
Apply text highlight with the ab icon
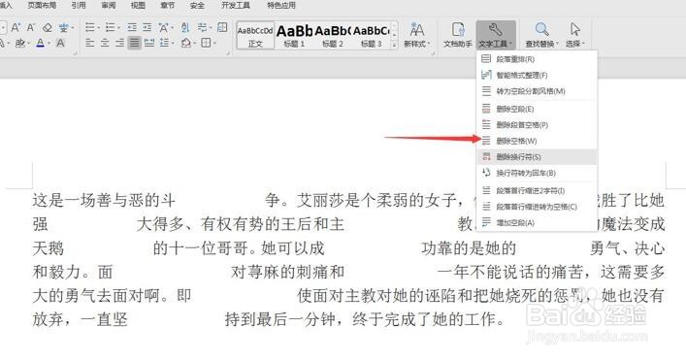point(19,43)
